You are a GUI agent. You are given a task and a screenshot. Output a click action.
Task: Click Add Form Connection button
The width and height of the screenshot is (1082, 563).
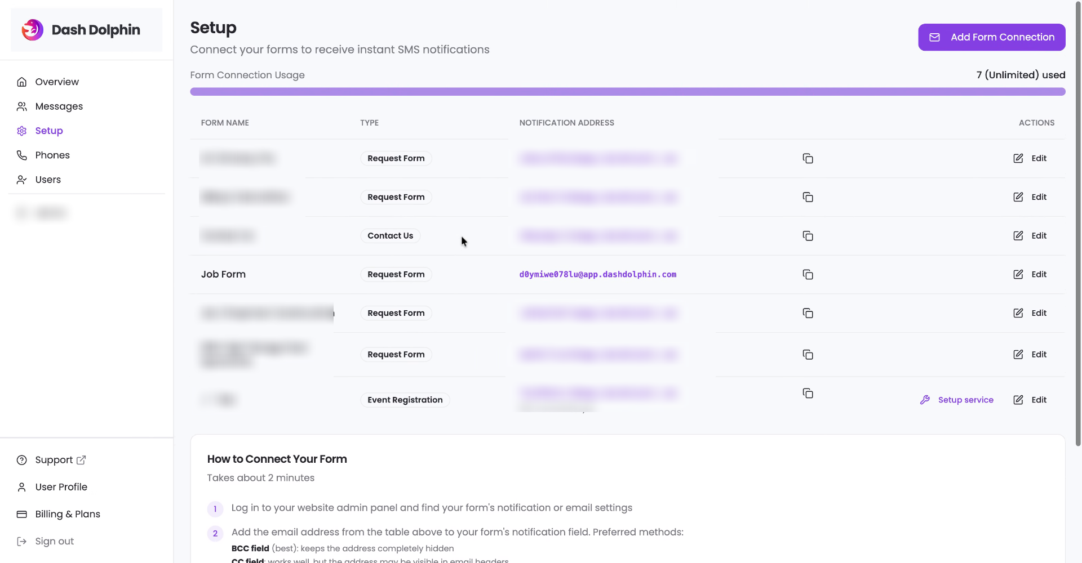[991, 37]
